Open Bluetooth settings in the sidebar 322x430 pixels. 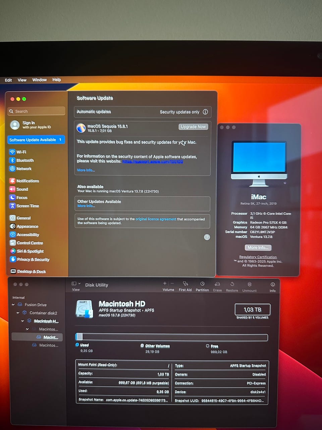point(22,161)
